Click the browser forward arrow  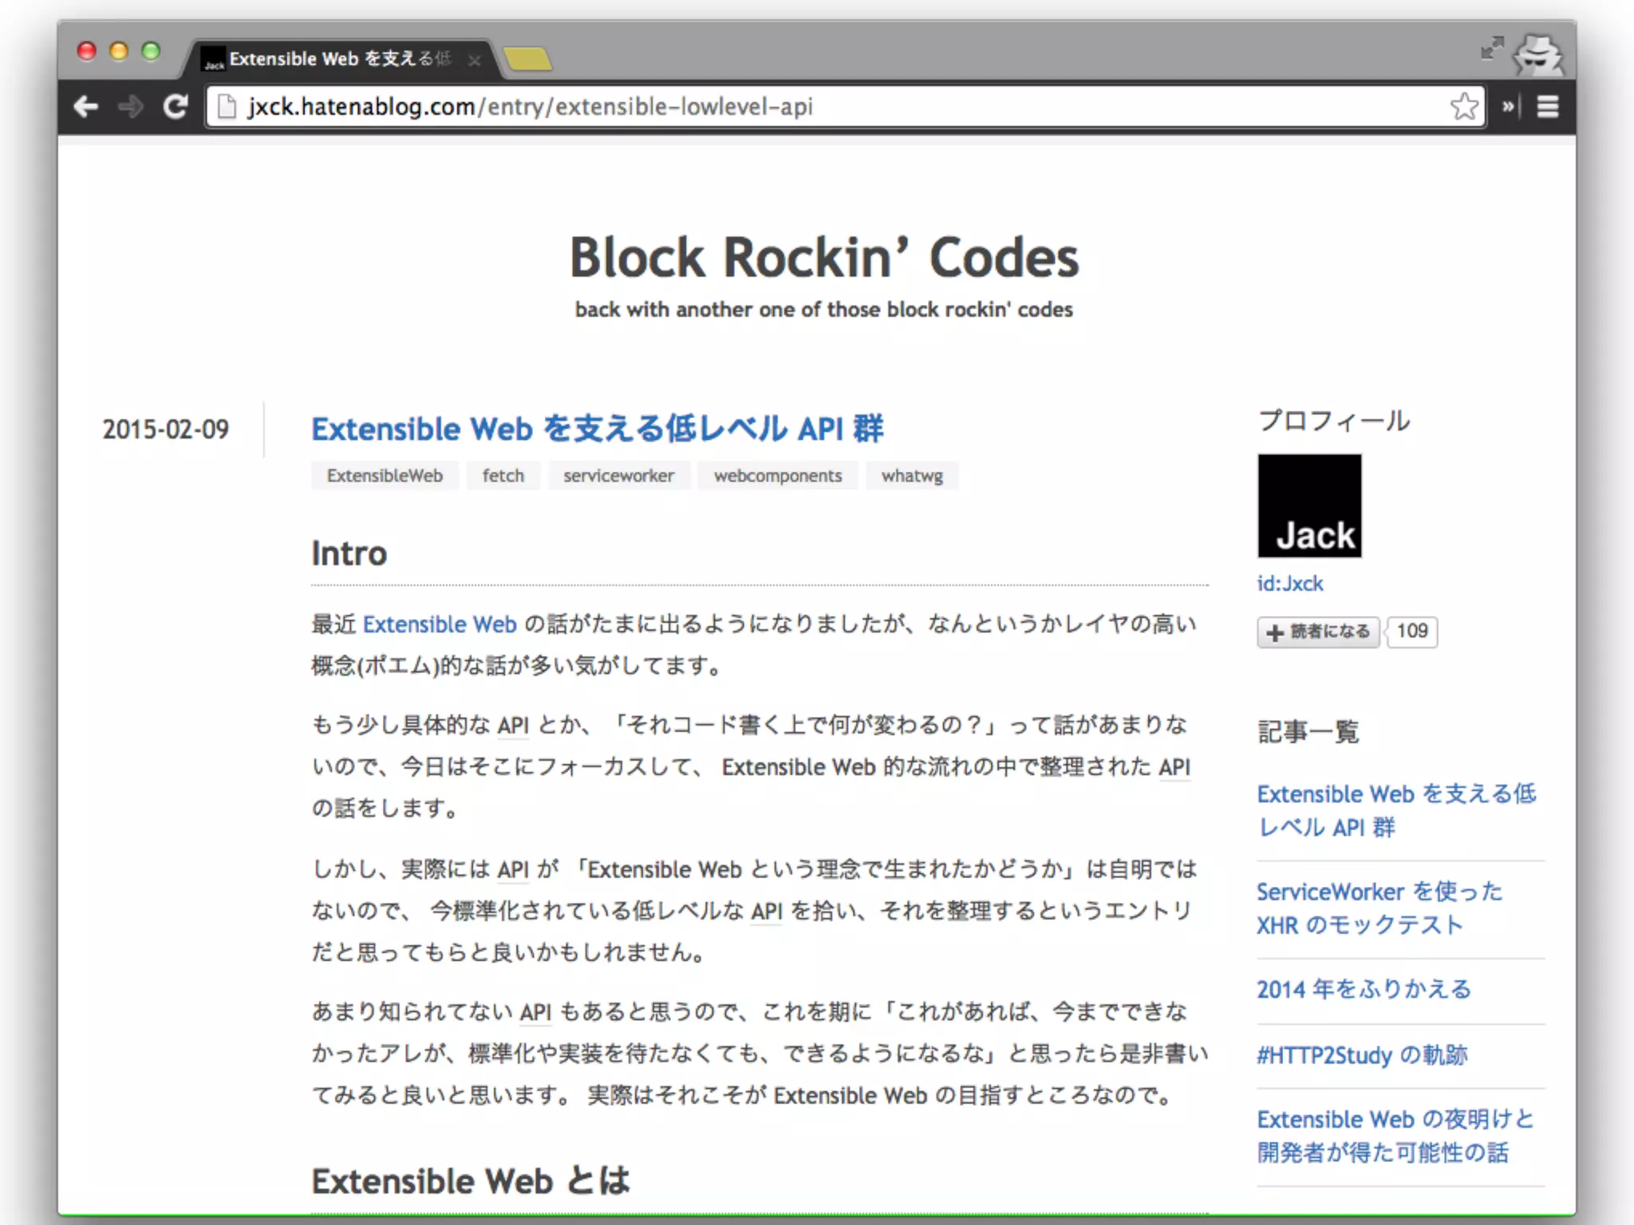[x=130, y=106]
